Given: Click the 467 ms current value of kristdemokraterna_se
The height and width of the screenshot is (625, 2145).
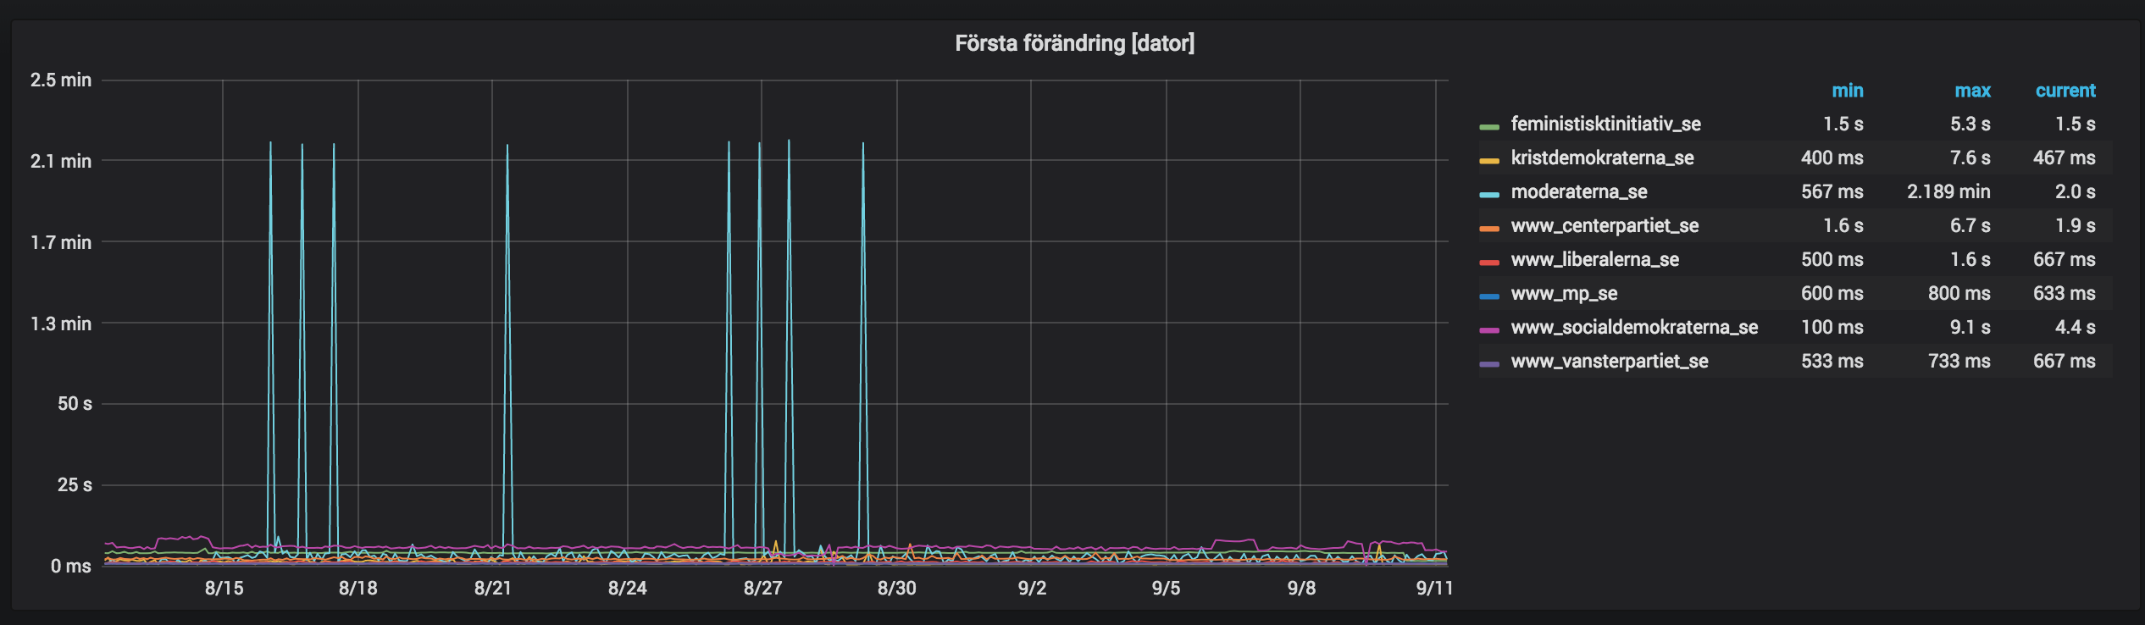Looking at the screenshot, I should click(x=2065, y=158).
